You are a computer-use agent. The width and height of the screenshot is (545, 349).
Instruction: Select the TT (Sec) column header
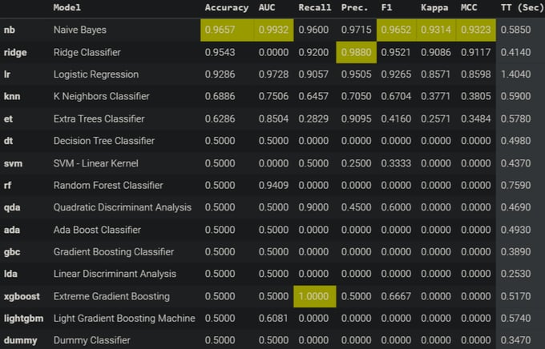pyautogui.click(x=522, y=8)
